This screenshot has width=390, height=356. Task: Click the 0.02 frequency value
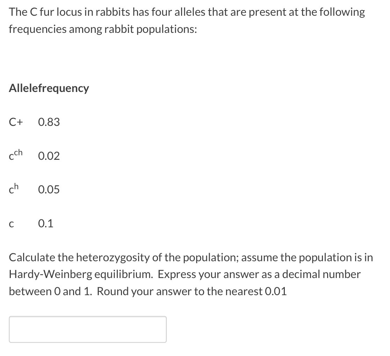(49, 156)
